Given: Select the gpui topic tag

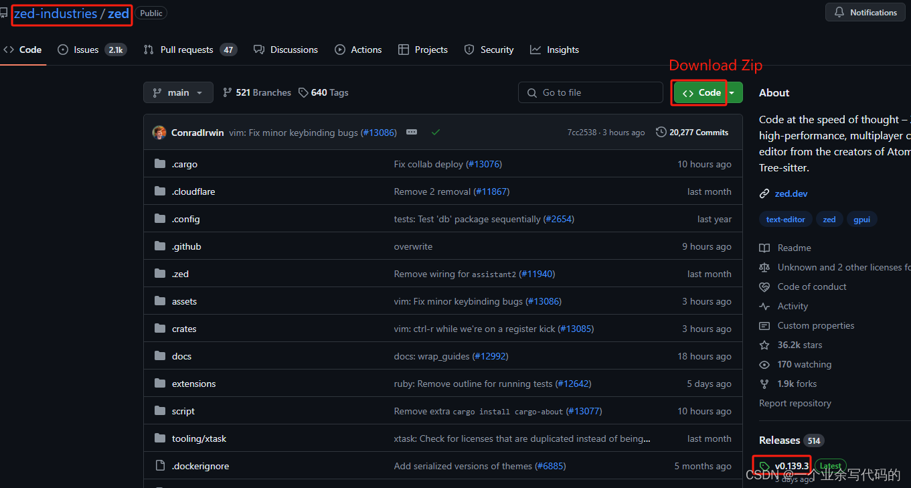Looking at the screenshot, I should [x=862, y=219].
